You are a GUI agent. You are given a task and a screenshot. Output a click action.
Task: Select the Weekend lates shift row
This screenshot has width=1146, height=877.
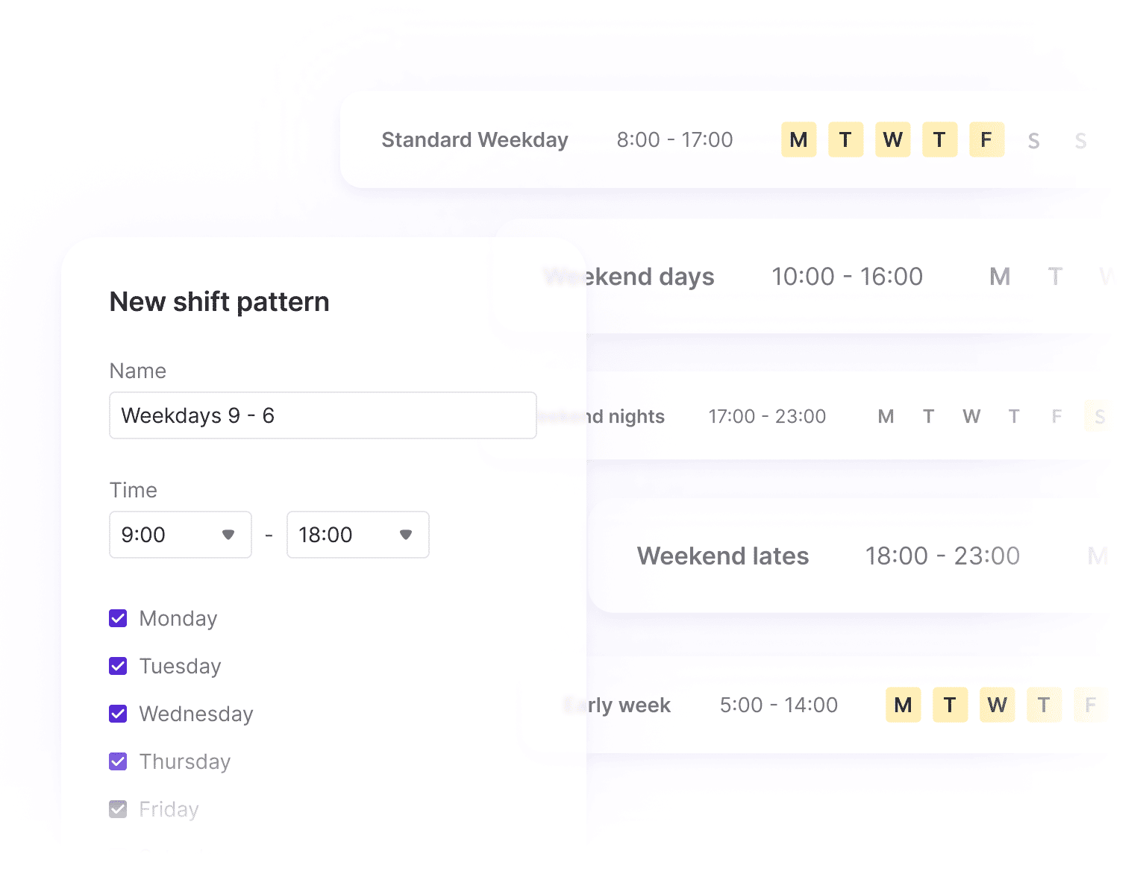click(722, 556)
